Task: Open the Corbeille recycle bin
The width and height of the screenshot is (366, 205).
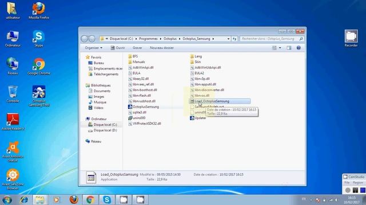Action: [x=13, y=94]
